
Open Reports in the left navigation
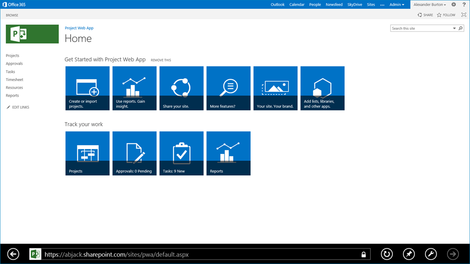(x=12, y=95)
